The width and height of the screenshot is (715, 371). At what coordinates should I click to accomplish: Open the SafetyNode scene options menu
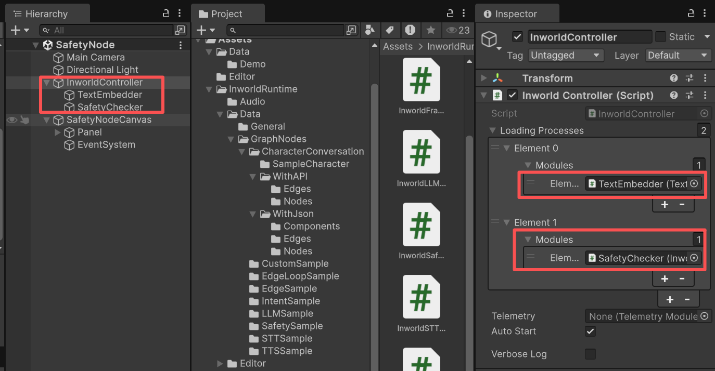point(181,45)
